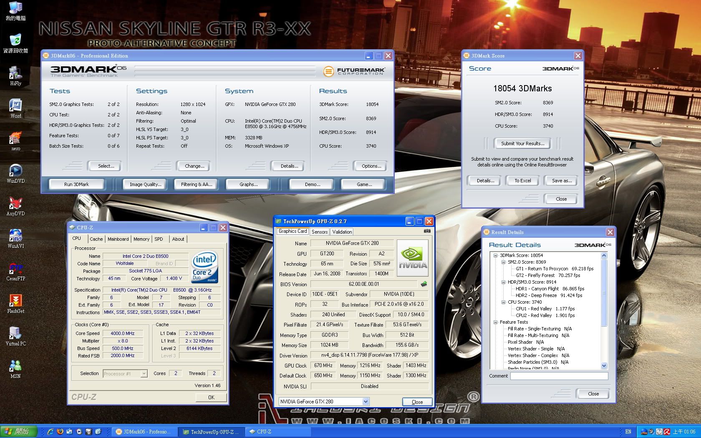This screenshot has width=701, height=438.
Task: Open the CesarFTP desktop shortcut
Action: (15, 271)
